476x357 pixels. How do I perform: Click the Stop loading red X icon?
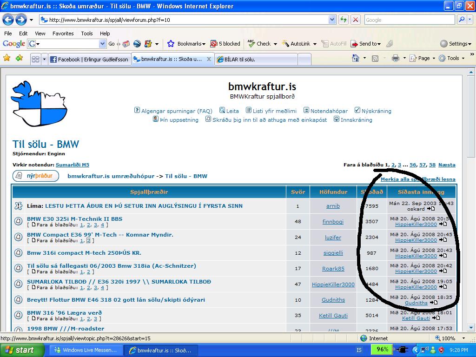[x=356, y=20]
